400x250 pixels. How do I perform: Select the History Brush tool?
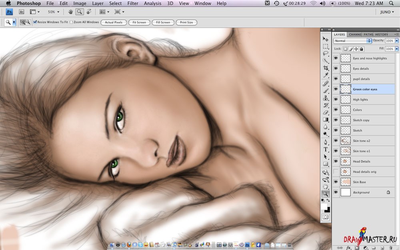pos(326,105)
